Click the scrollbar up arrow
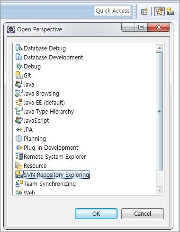180x232 pixels. pos(160,48)
